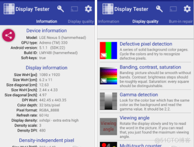
Task: Tap the share button in left screen
Action: coord(9,35)
